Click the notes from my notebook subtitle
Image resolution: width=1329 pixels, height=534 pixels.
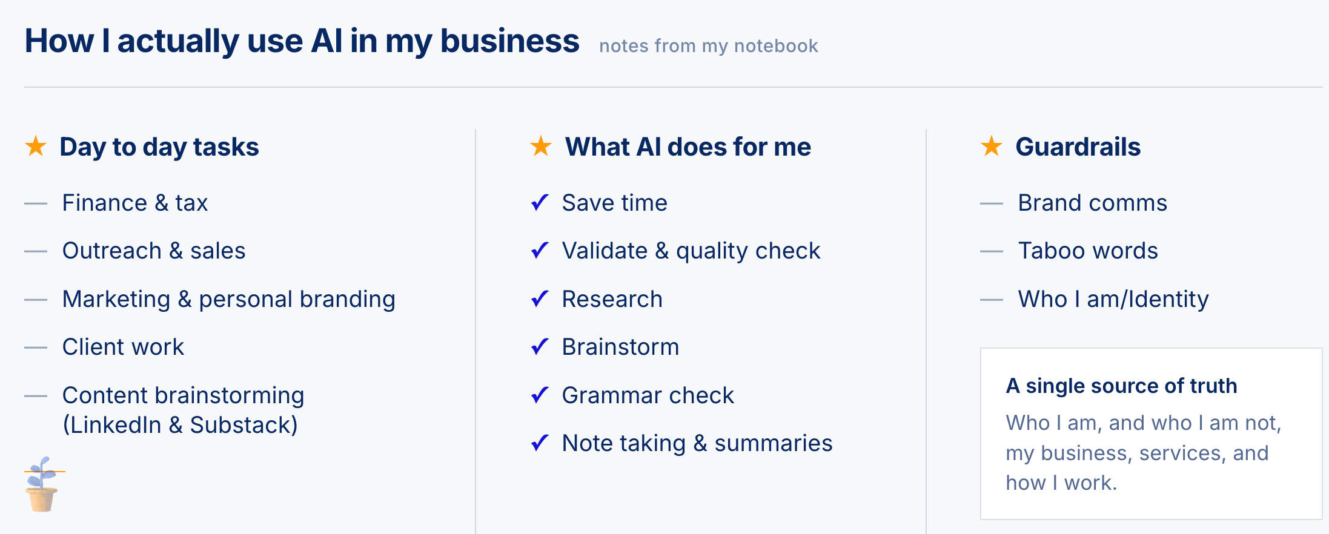pos(708,46)
